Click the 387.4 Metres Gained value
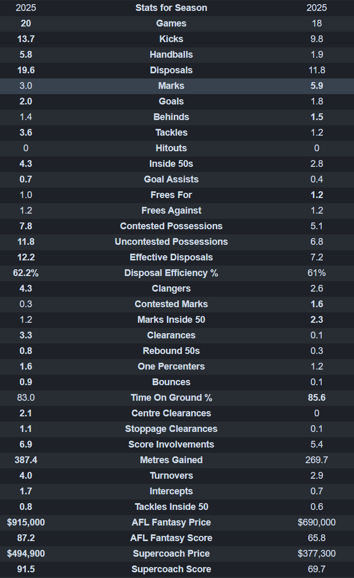 25,460
